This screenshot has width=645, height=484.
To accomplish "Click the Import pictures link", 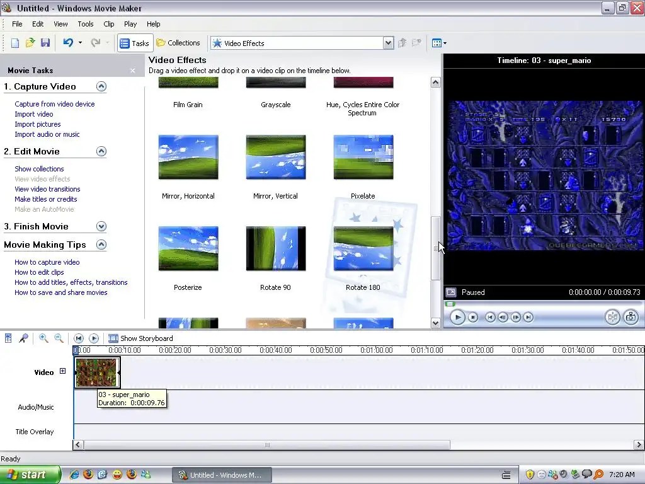I will pyautogui.click(x=37, y=124).
